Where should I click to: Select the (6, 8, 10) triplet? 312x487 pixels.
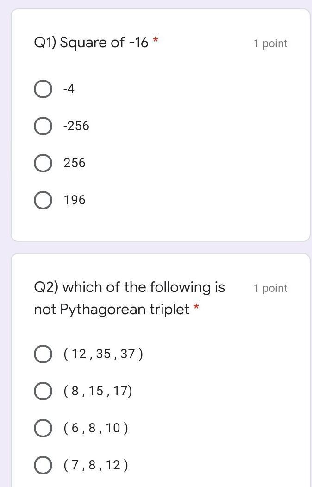click(43, 428)
